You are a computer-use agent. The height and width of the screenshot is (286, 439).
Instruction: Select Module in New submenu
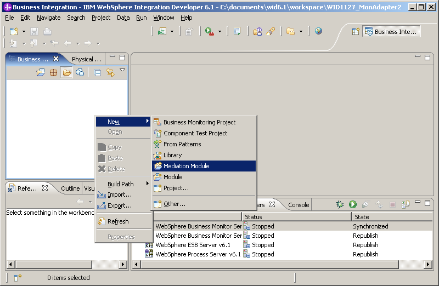(x=204, y=177)
